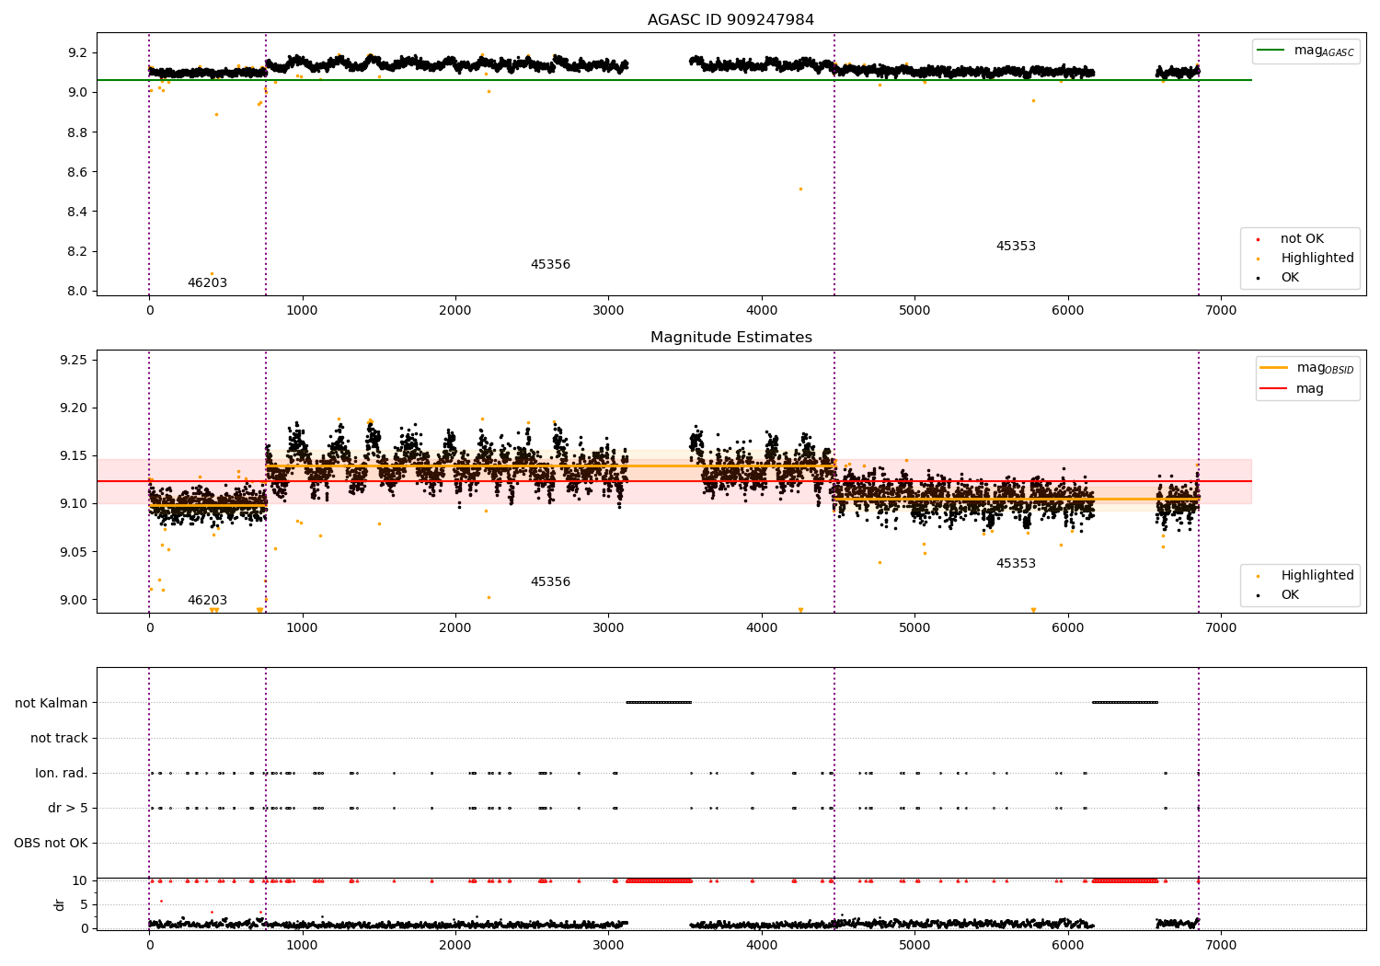Click the 10 tick on the dr axis

[x=80, y=880]
